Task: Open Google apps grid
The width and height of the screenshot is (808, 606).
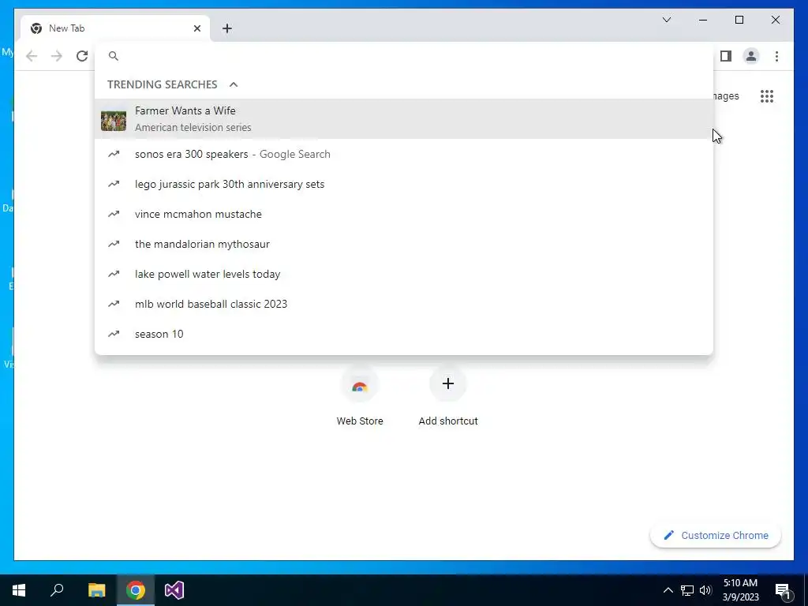Action: point(767,96)
